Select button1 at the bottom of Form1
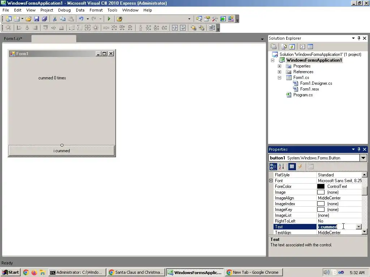The height and width of the screenshot is (277, 370). 62,151
